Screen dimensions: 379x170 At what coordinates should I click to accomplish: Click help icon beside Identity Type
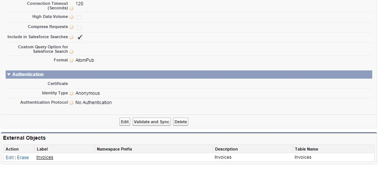point(71,93)
